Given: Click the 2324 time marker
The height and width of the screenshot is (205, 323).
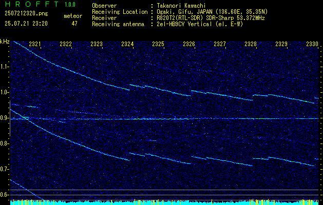Looking at the screenshot, I should pos(127,44).
